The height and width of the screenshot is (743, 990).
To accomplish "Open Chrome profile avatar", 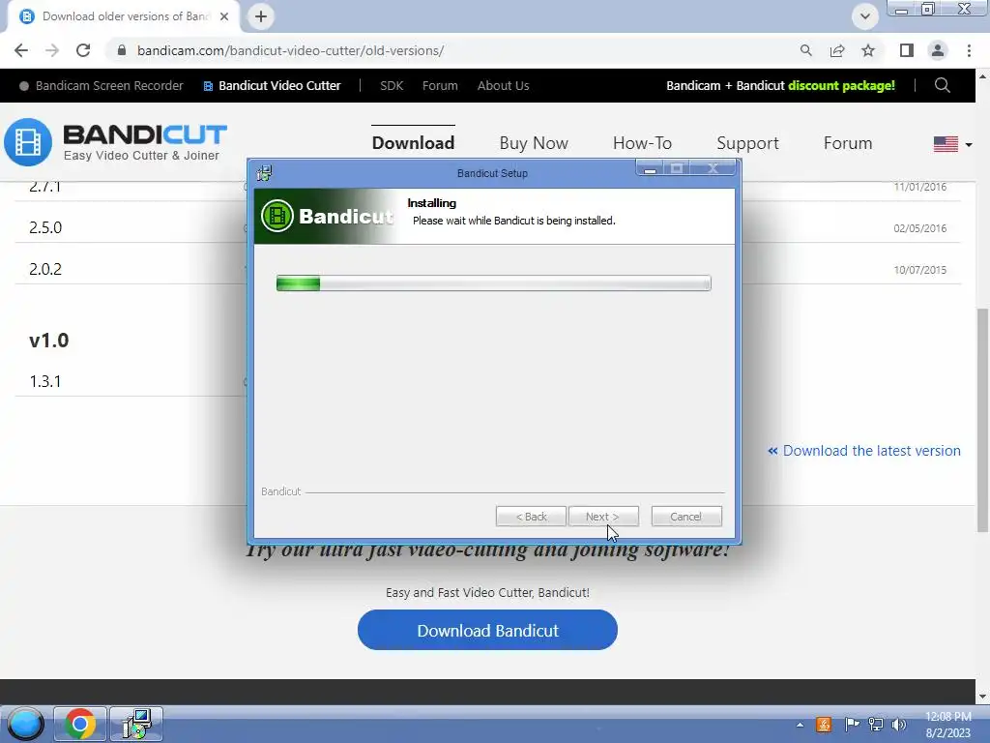I will [938, 50].
